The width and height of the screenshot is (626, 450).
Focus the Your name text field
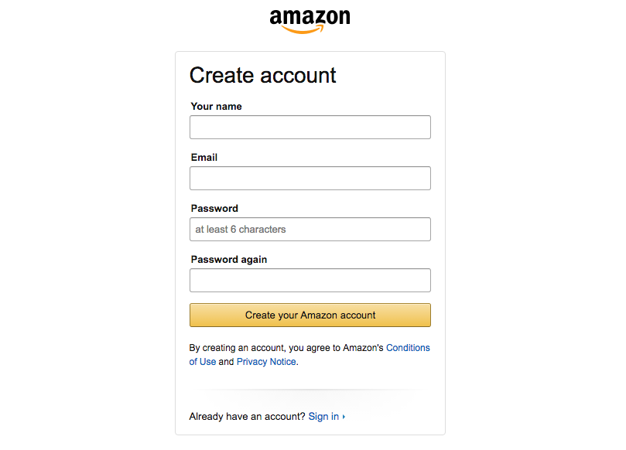pos(310,128)
